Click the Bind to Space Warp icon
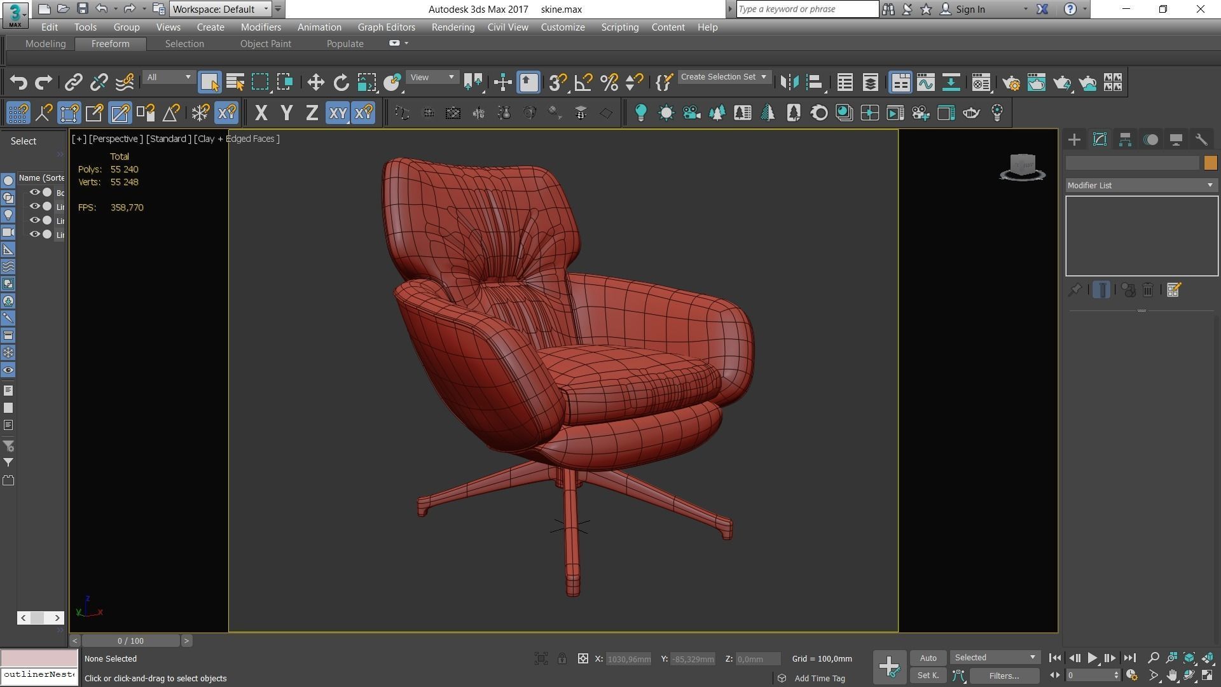Screen dimensions: 1221x687 [x=125, y=82]
